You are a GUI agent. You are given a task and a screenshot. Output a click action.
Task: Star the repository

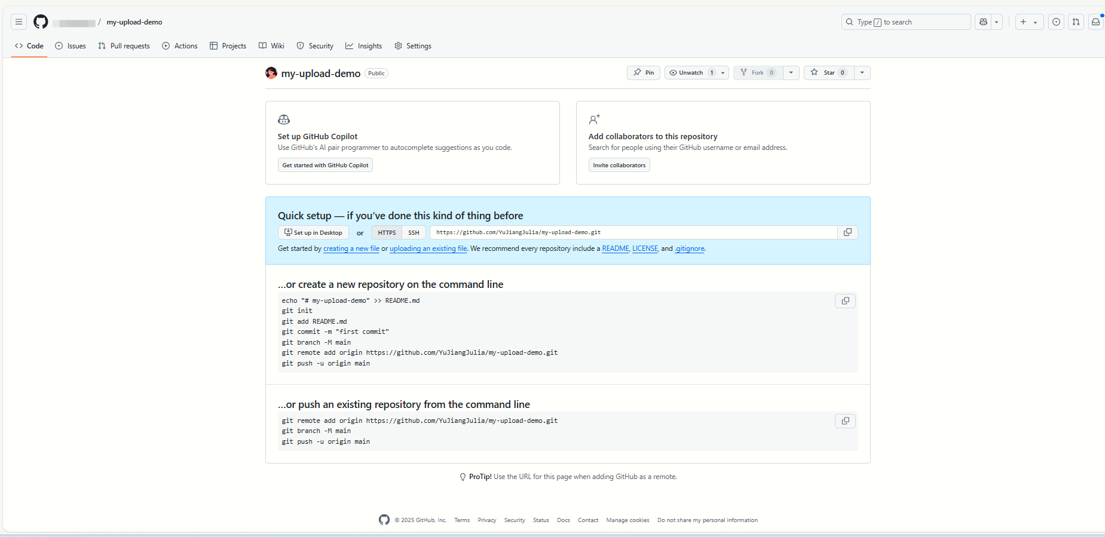829,73
